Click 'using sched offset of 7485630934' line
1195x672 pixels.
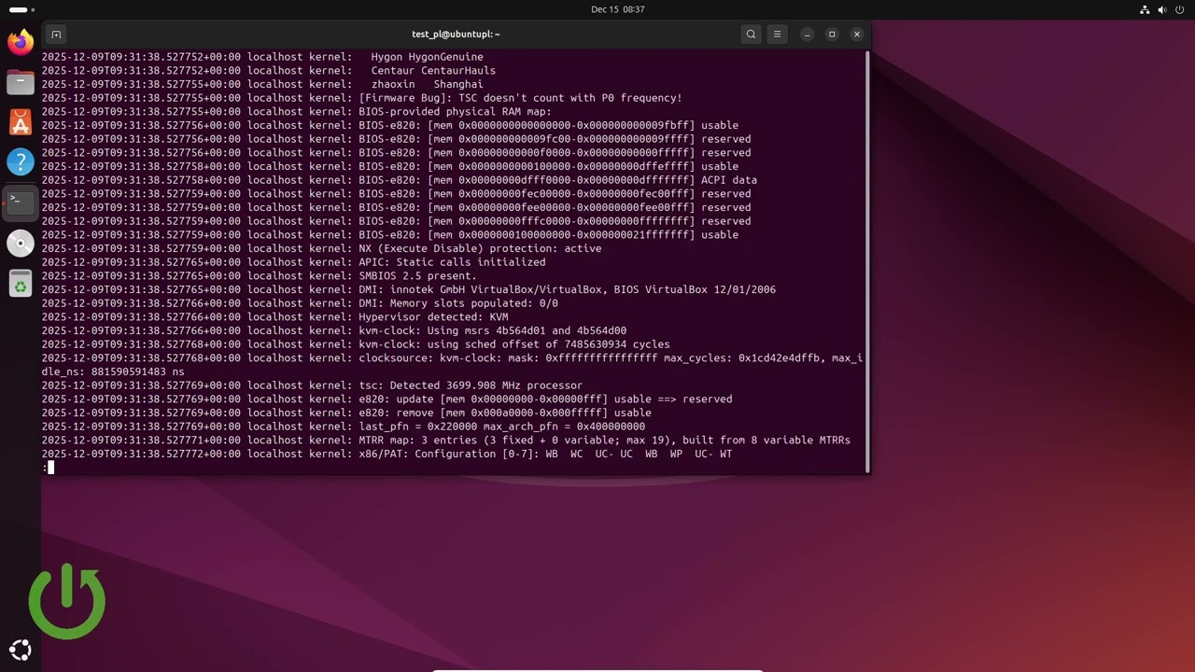tap(356, 344)
